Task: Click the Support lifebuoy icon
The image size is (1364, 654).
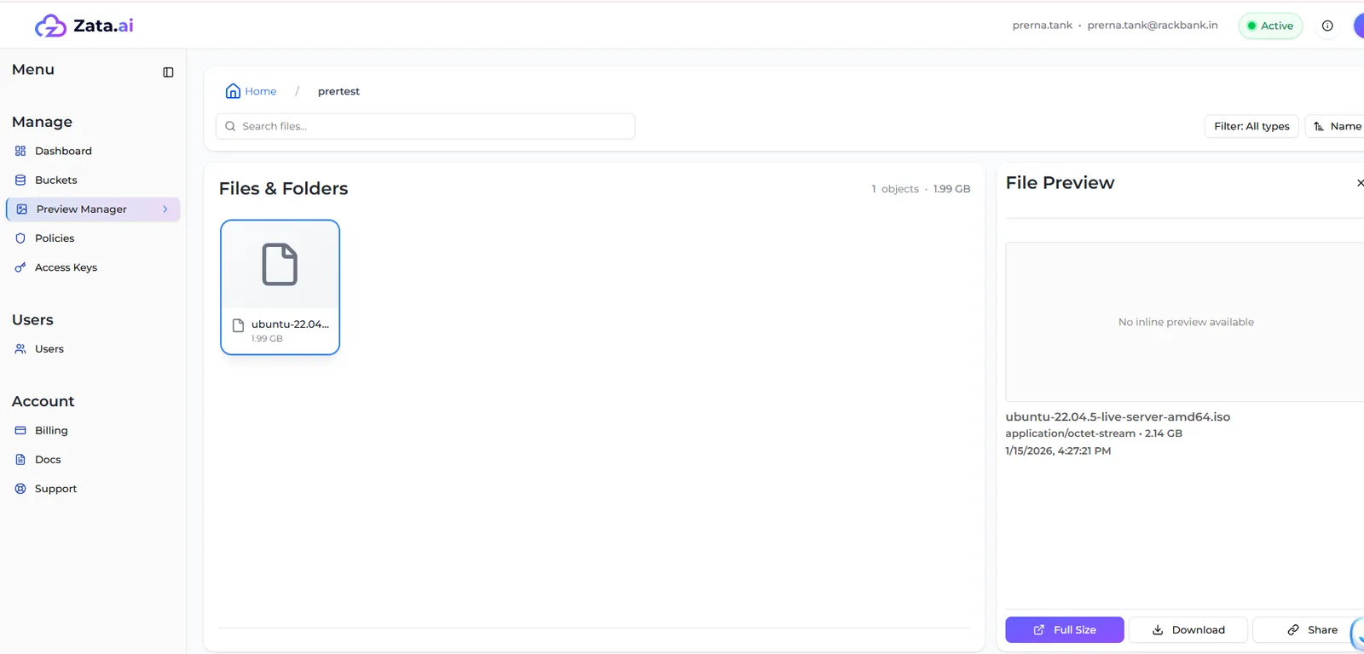Action: pos(20,489)
